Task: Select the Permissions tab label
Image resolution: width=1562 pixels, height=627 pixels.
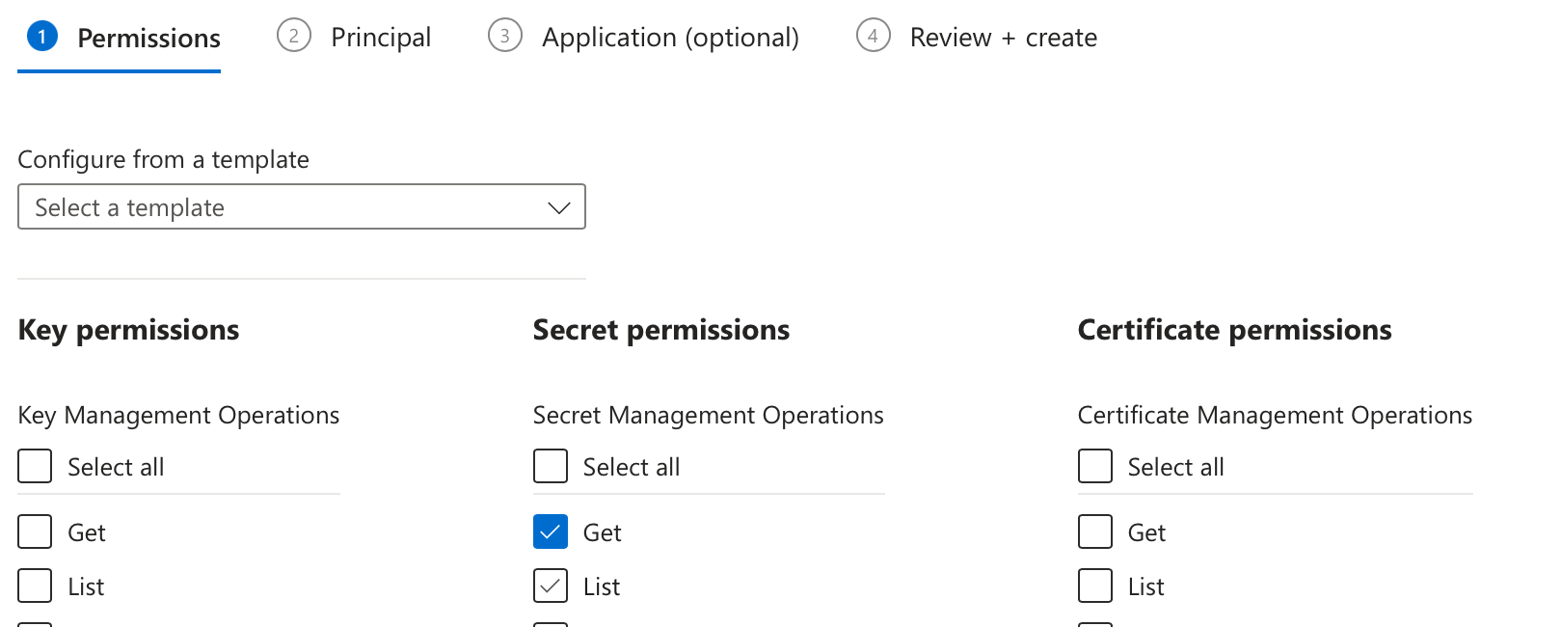Action: click(148, 39)
